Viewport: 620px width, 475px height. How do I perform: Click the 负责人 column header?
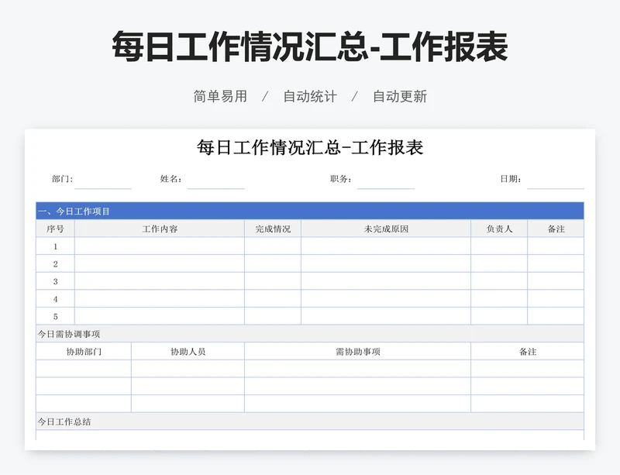pos(500,228)
